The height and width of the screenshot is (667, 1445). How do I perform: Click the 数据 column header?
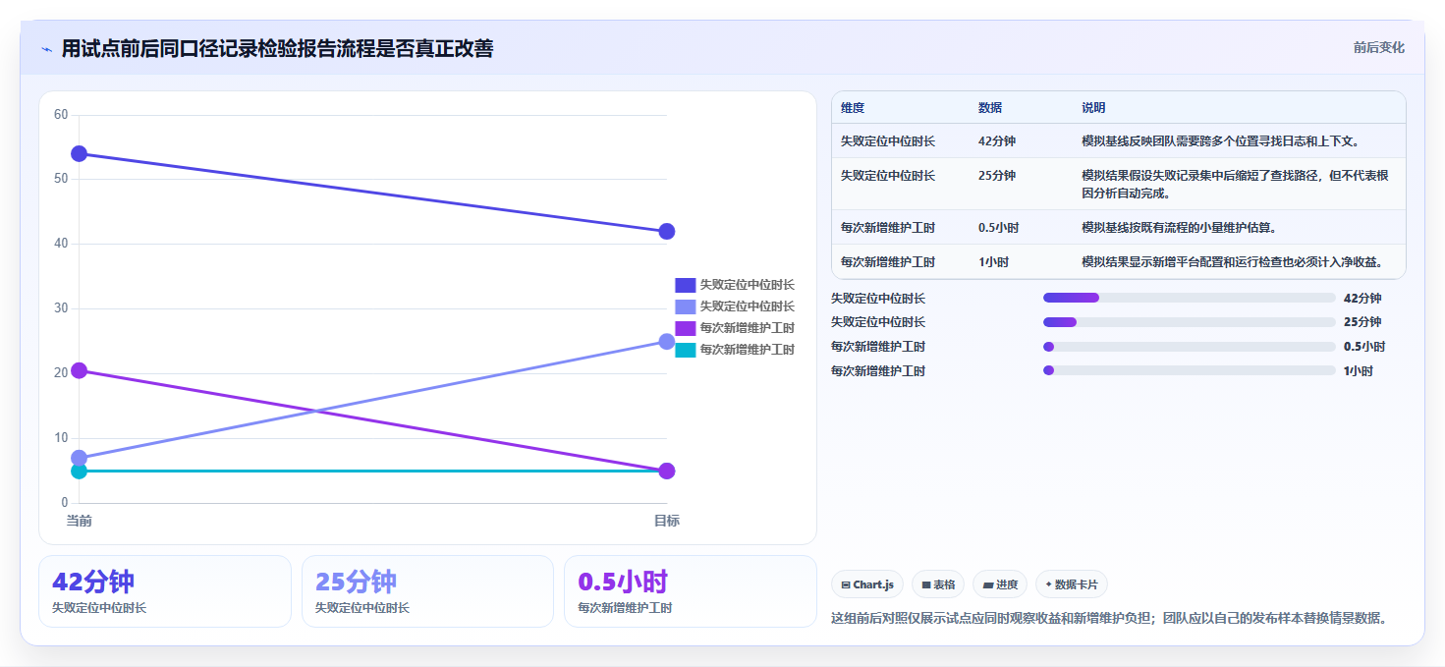[990, 108]
